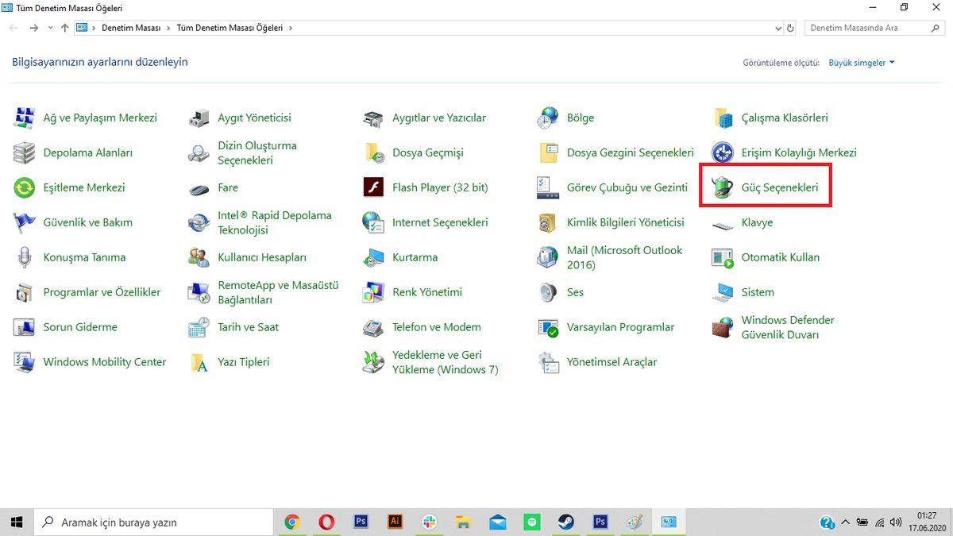Expand the recent locations chevron near navigation arrows
The image size is (953, 536).
(50, 28)
